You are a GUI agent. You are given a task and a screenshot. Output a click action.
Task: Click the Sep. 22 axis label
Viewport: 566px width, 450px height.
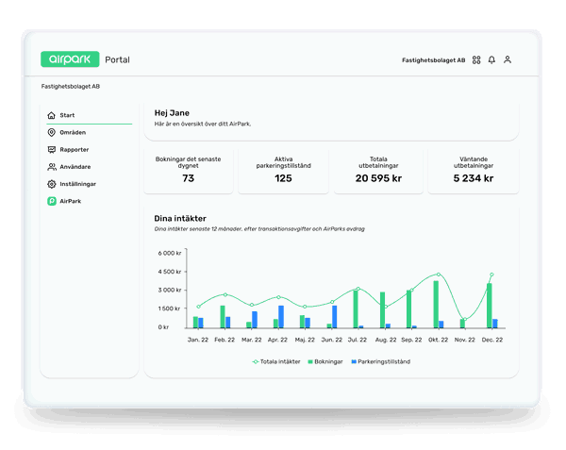coord(411,340)
